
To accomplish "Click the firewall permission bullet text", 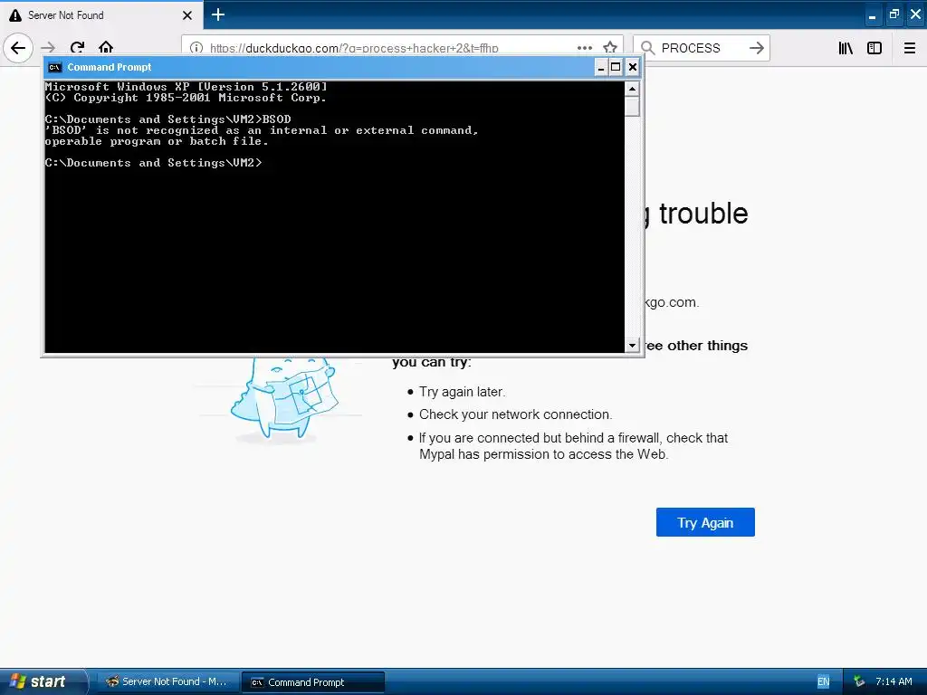I will tap(573, 446).
